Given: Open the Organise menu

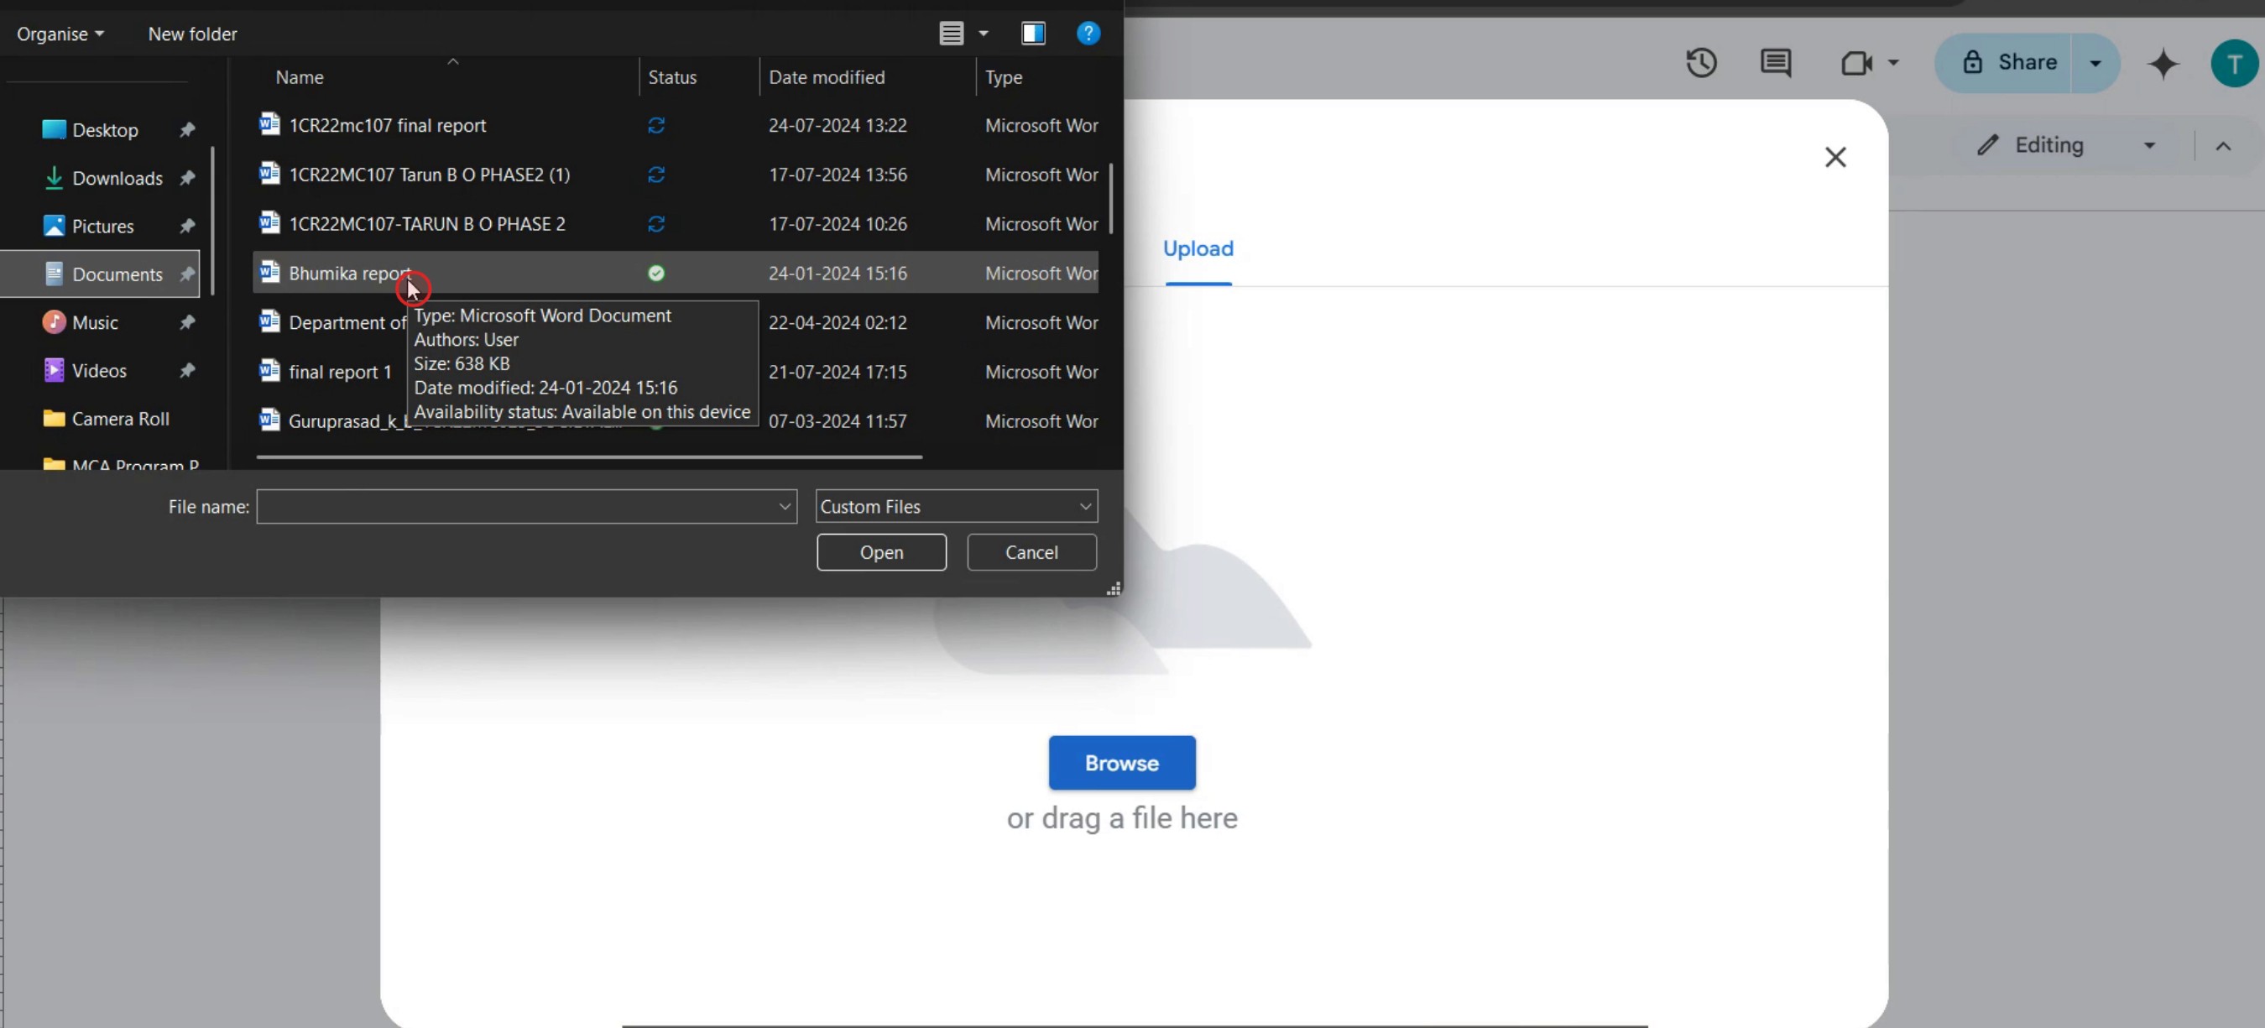Looking at the screenshot, I should tap(60, 34).
